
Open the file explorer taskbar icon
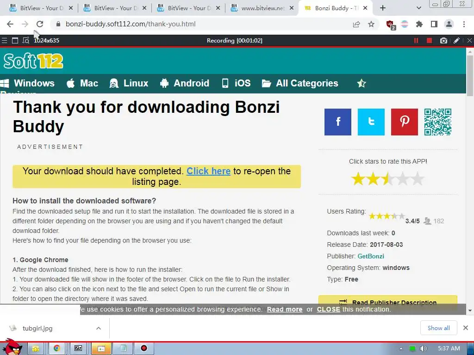(35, 349)
